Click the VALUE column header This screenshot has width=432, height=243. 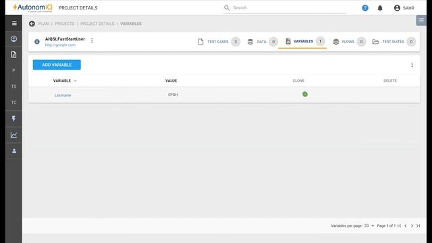click(x=171, y=80)
